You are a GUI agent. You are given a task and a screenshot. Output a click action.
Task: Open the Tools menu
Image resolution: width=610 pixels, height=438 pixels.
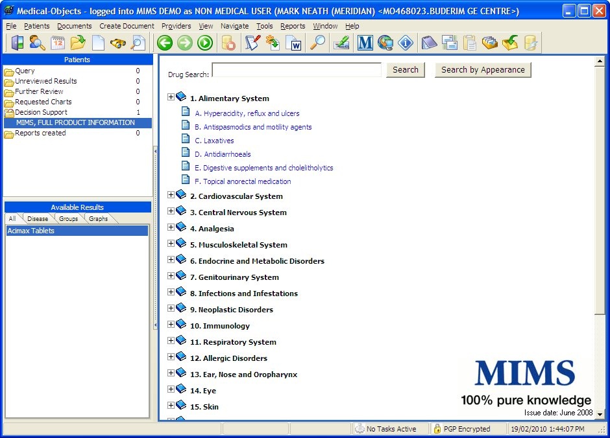(x=265, y=26)
